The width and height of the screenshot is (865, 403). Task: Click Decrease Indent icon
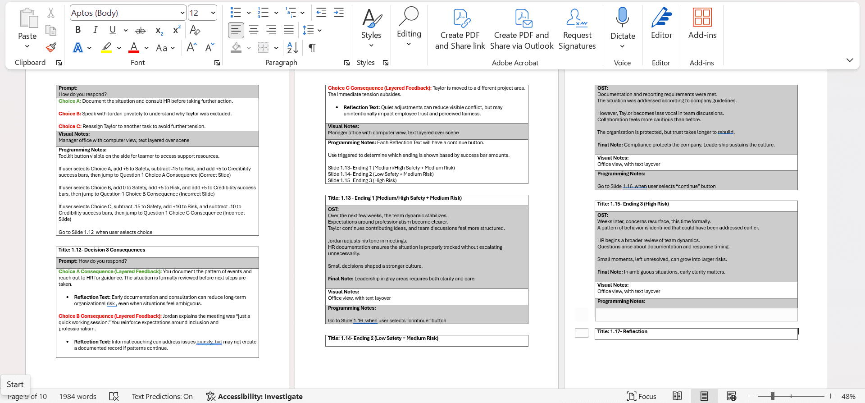[x=321, y=13]
